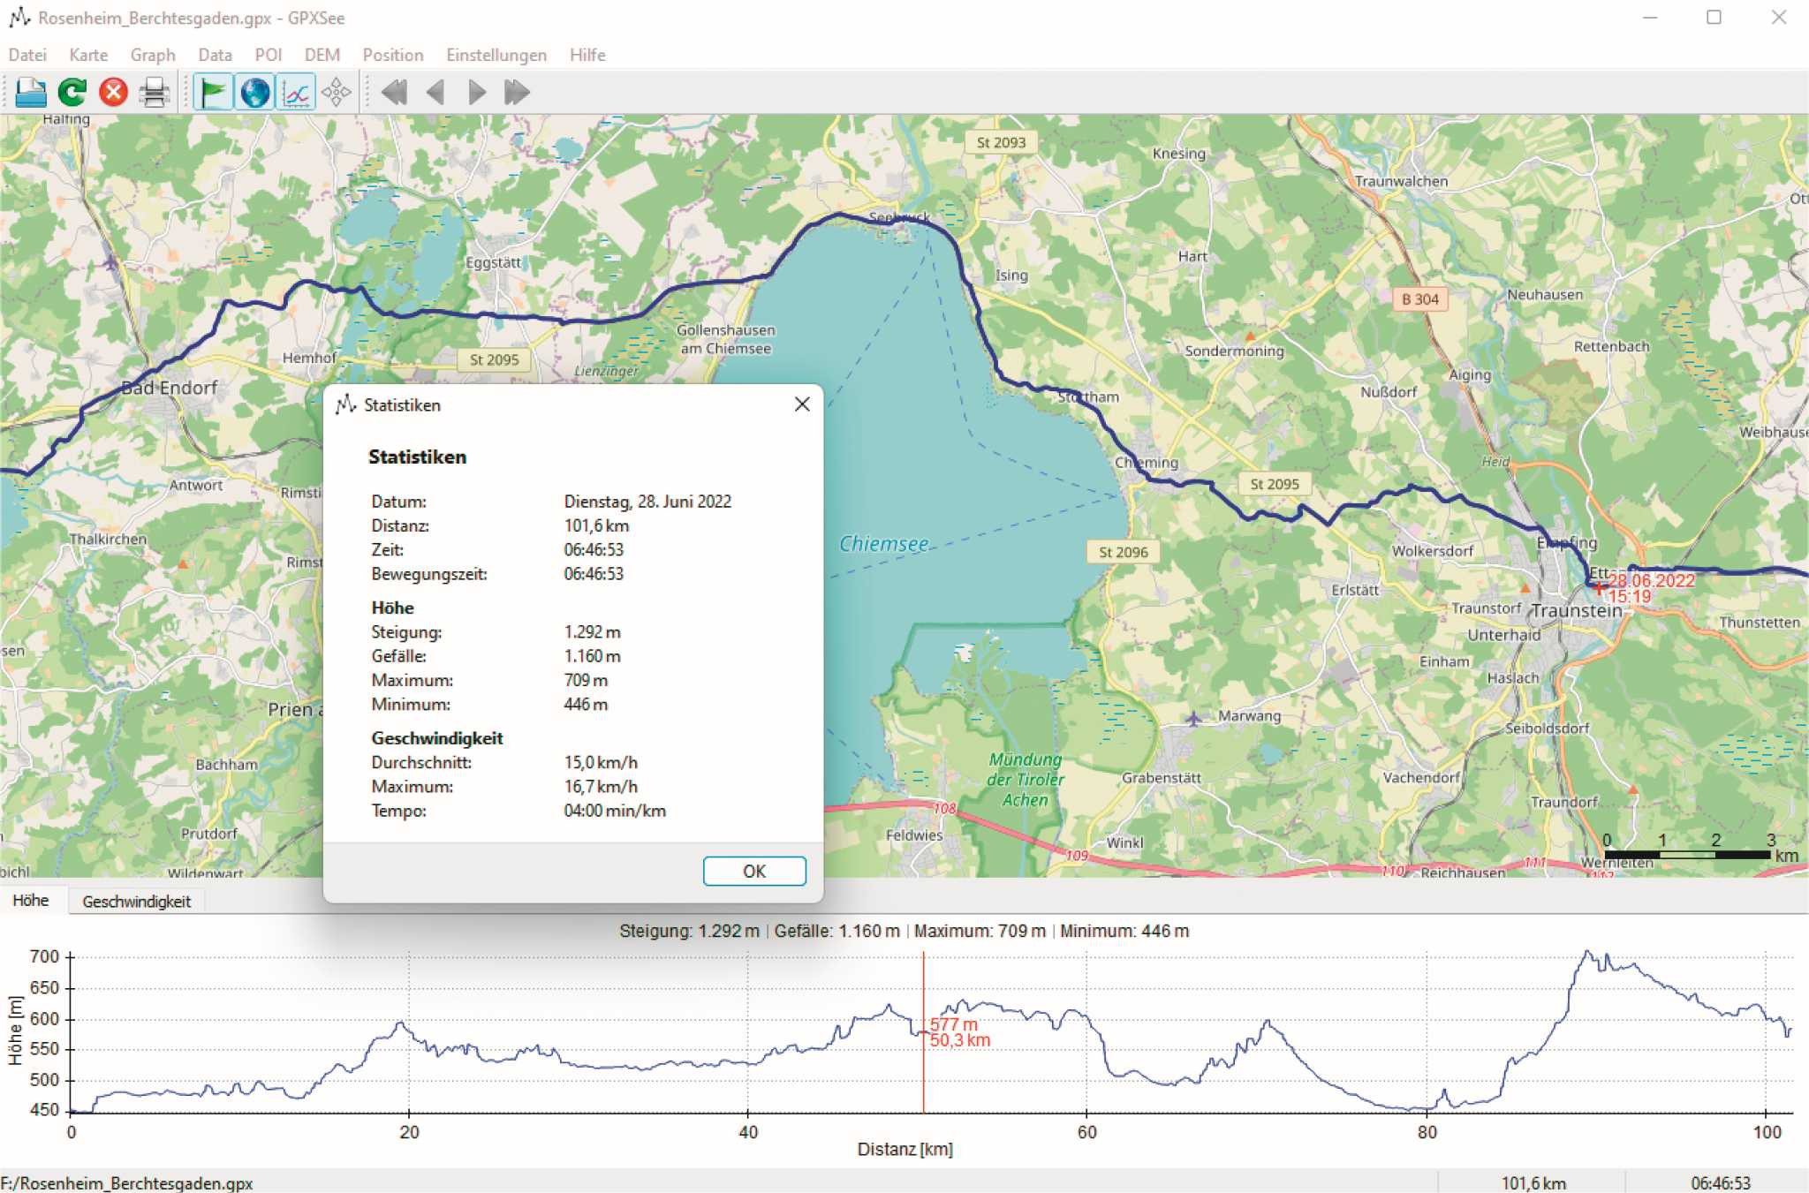Jump to the first file

[x=394, y=92]
